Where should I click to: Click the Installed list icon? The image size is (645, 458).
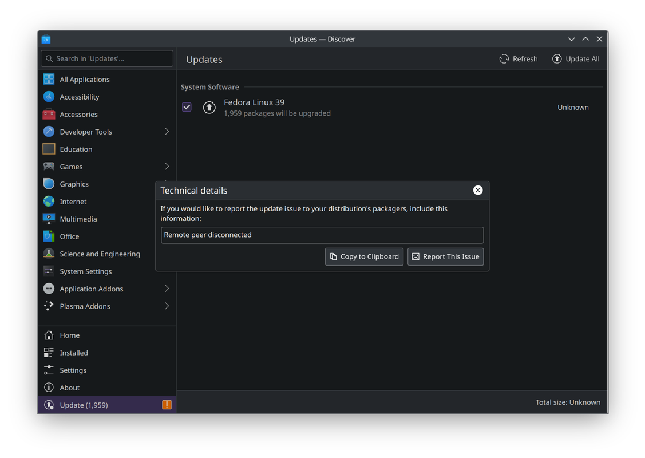tap(49, 353)
